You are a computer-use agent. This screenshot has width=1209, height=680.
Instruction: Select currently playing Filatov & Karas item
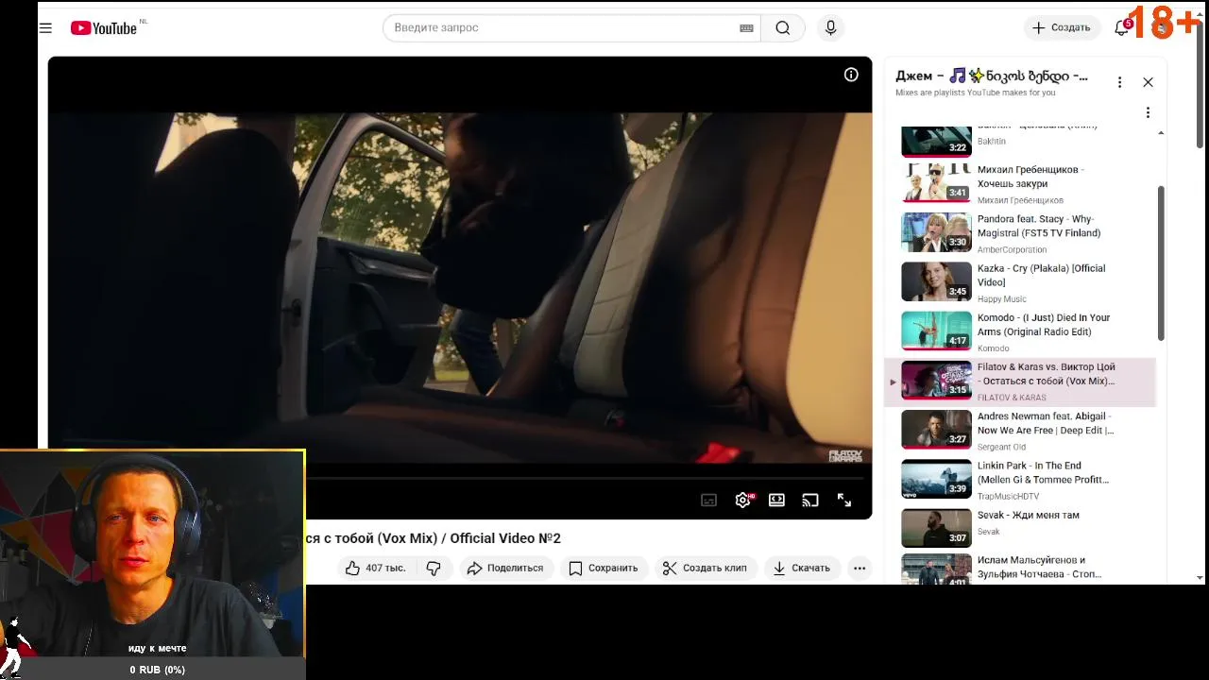coord(1020,382)
